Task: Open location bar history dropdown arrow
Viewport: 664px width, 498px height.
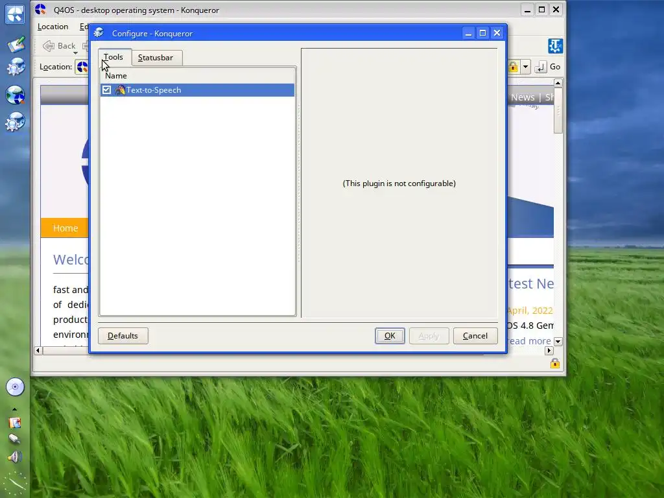Action: [525, 67]
